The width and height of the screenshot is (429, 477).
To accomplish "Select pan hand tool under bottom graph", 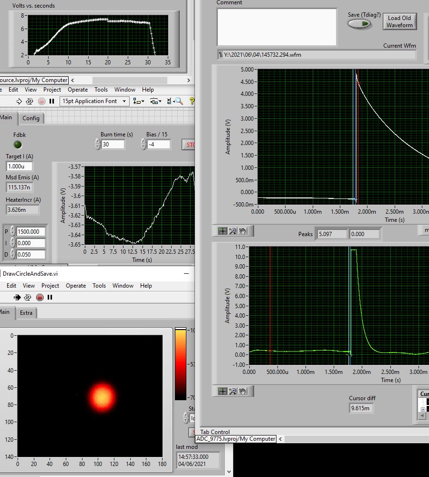I will [243, 391].
